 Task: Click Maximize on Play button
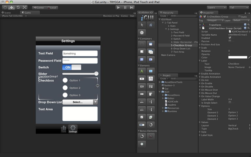point(111,16)
